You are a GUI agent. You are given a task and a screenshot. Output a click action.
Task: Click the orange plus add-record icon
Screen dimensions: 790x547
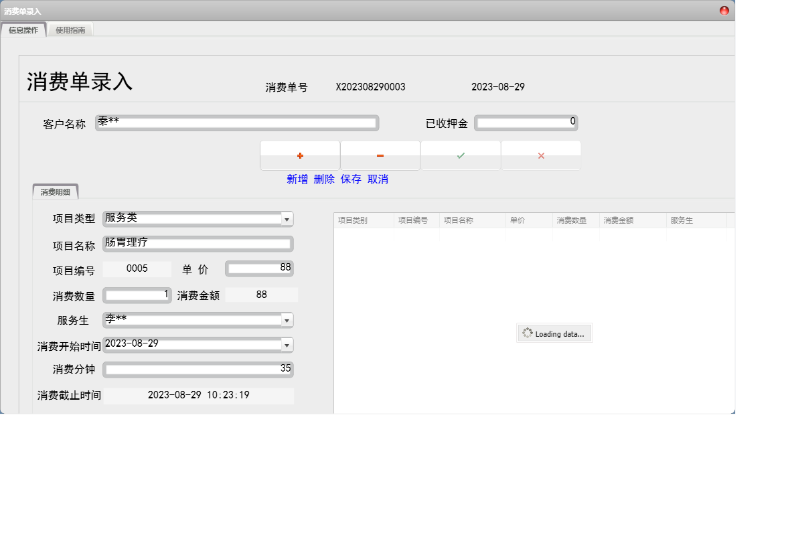click(300, 156)
